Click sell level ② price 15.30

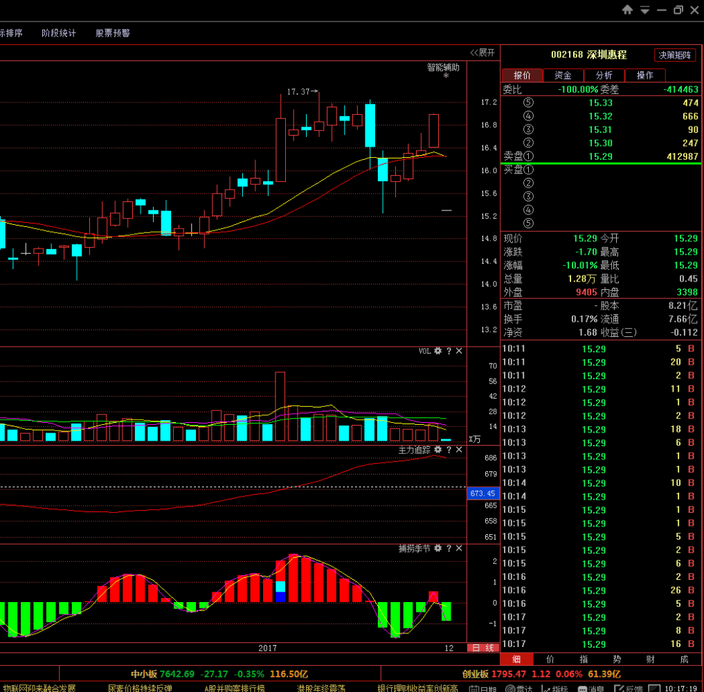[600, 143]
